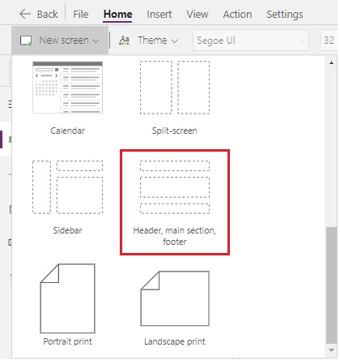Open the Action tab

coord(237,14)
